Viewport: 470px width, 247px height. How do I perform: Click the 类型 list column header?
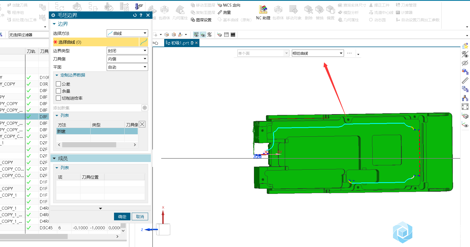coord(107,125)
